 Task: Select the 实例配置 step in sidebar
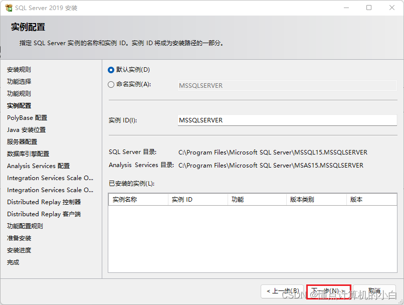[19, 106]
